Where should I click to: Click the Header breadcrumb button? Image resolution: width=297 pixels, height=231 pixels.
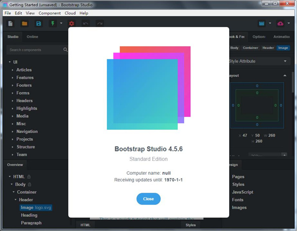click(x=268, y=48)
